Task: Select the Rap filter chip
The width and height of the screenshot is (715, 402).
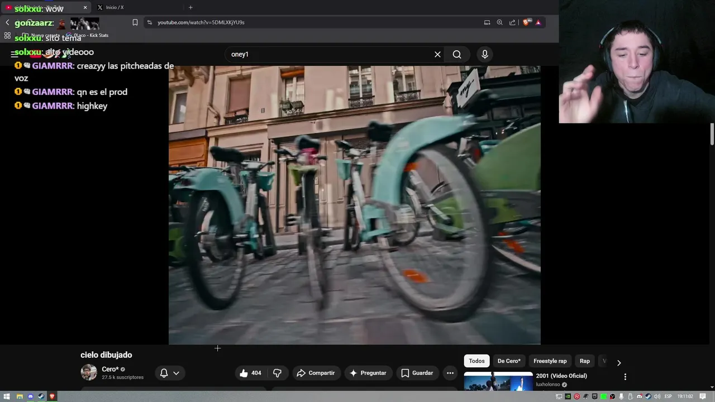Action: pyautogui.click(x=584, y=361)
